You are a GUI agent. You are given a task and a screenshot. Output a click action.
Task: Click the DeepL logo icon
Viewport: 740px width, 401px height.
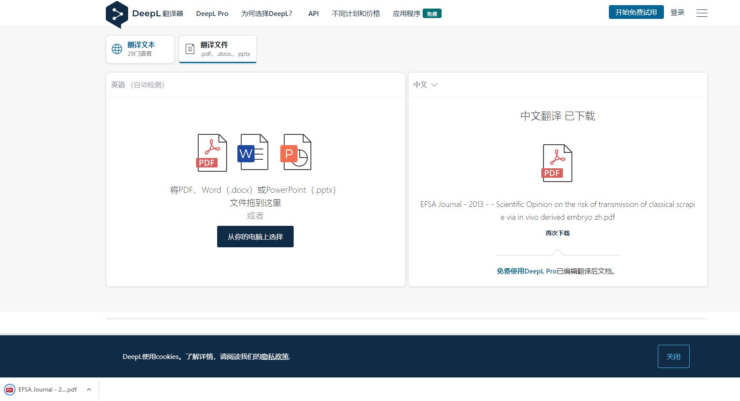click(x=117, y=15)
